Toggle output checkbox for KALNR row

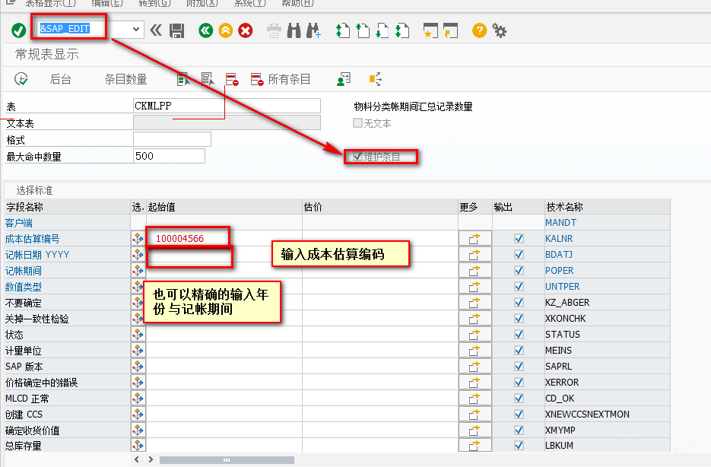click(x=519, y=238)
